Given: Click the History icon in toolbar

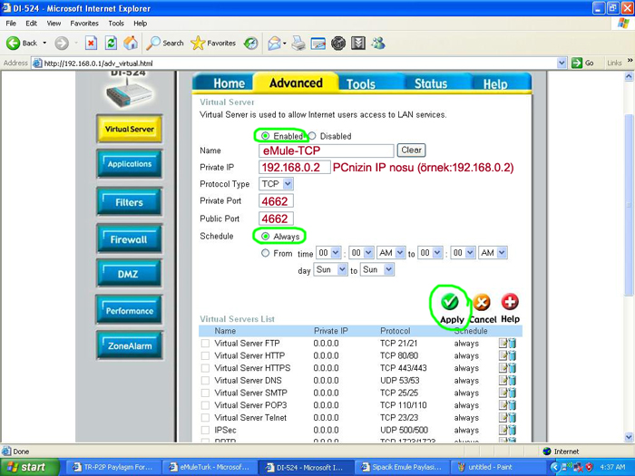Looking at the screenshot, I should pos(250,43).
